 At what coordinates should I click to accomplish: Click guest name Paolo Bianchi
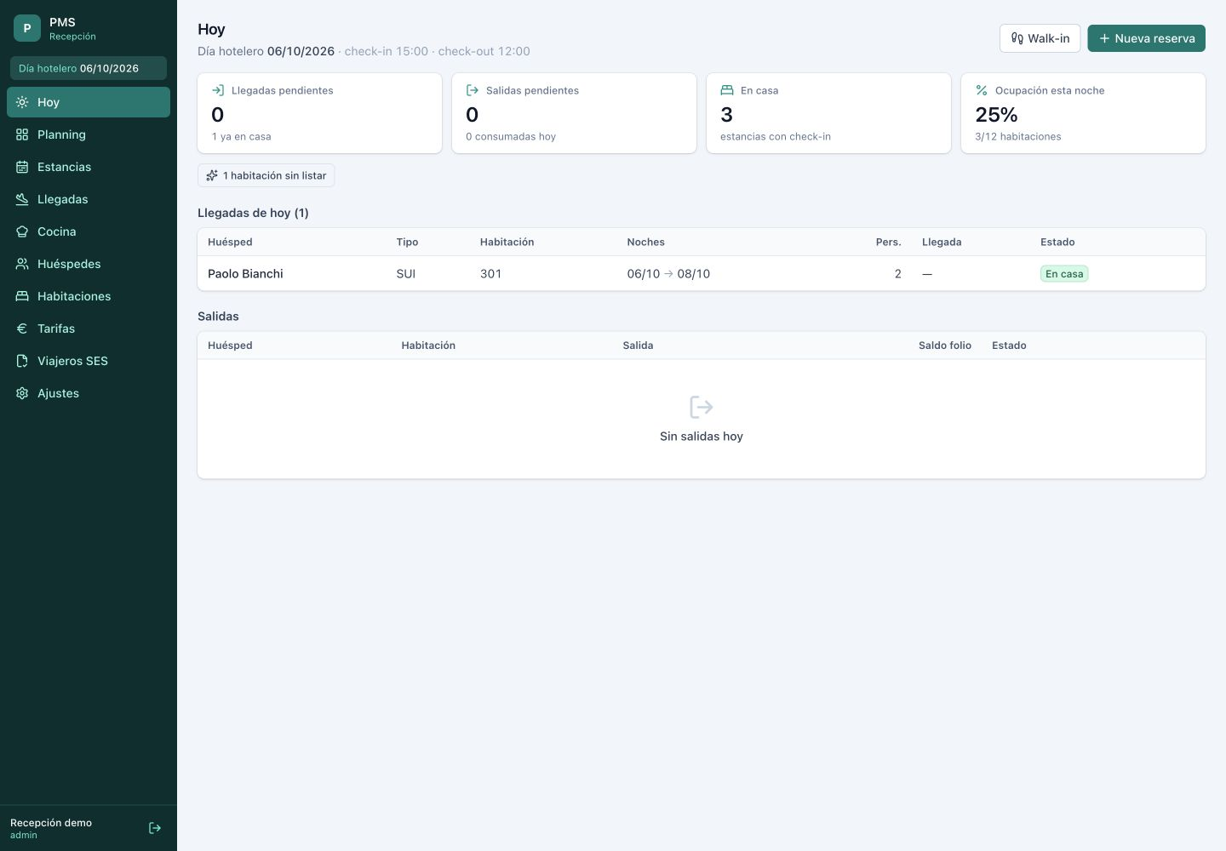[245, 274]
